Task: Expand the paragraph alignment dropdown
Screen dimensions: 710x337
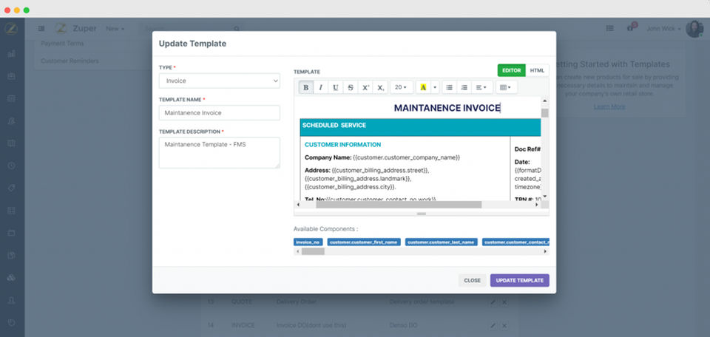Action: coord(481,87)
